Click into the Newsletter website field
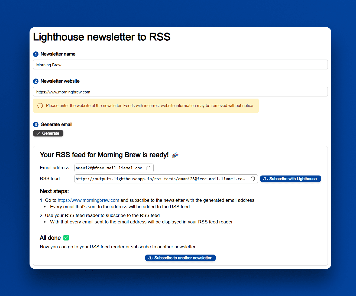 coord(180,92)
